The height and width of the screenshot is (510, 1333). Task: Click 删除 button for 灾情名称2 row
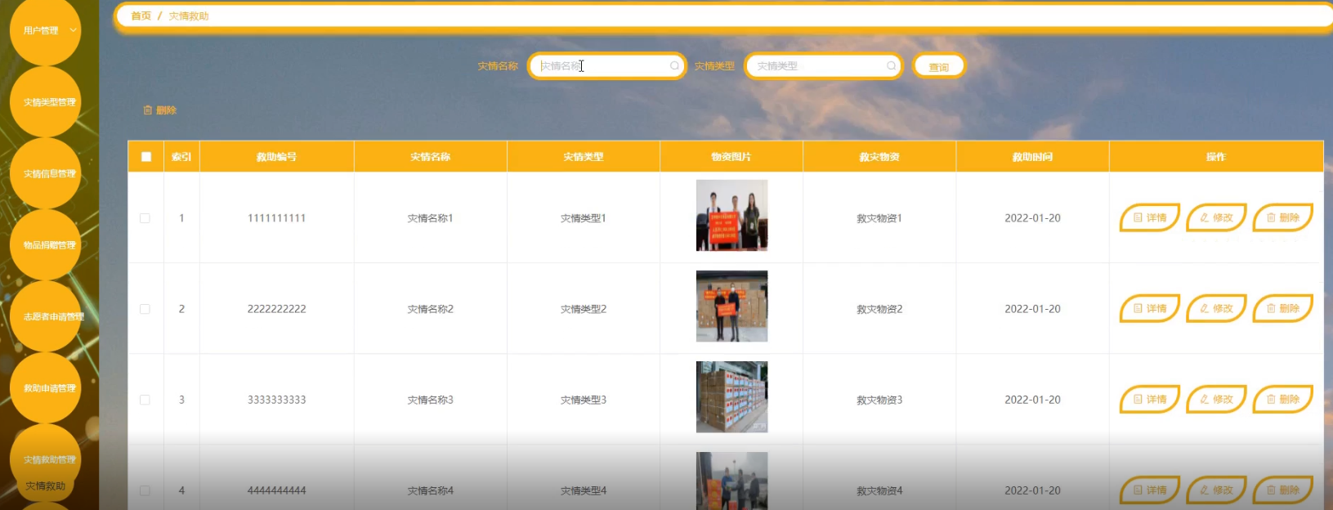pyautogui.click(x=1282, y=309)
